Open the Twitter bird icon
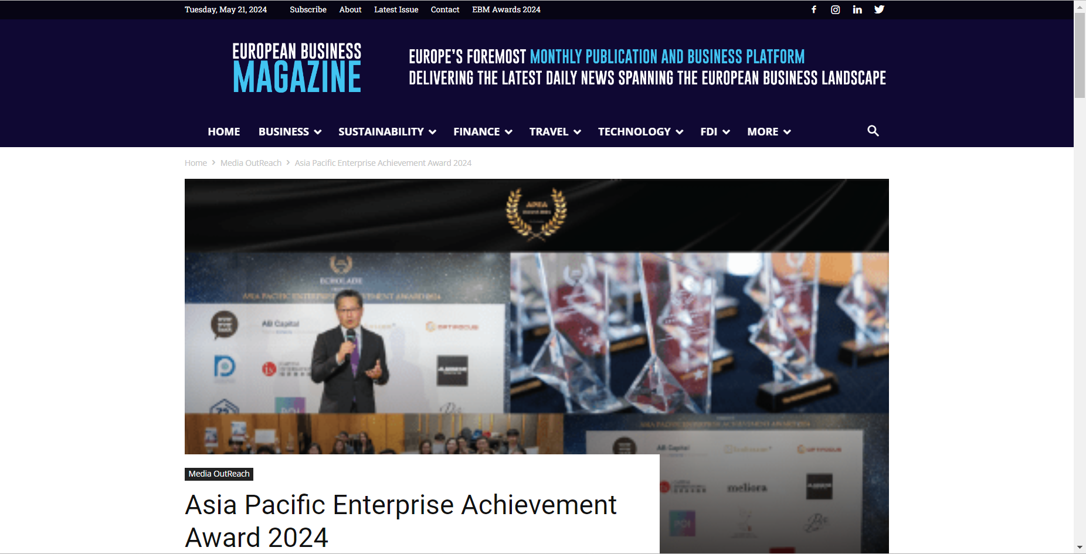The image size is (1086, 554). click(879, 9)
